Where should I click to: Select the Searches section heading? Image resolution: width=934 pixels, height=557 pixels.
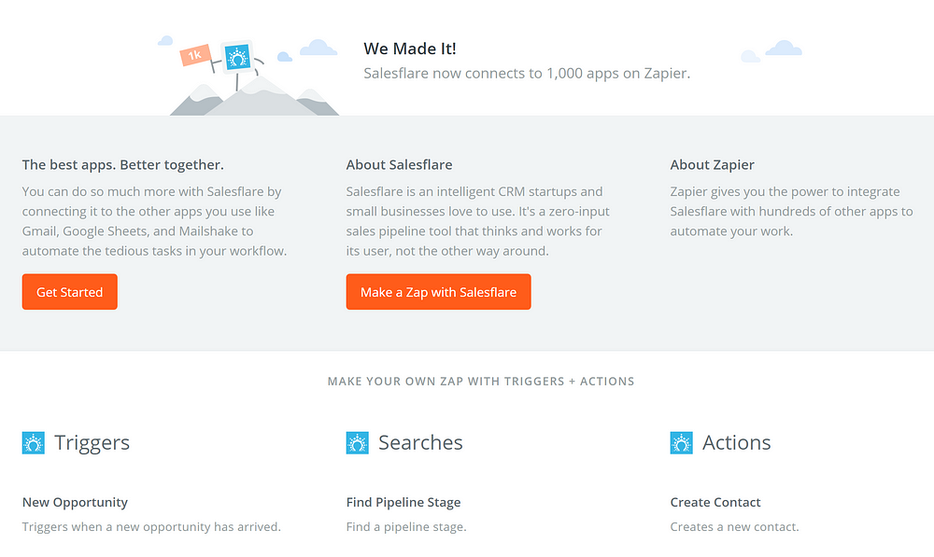(x=420, y=442)
